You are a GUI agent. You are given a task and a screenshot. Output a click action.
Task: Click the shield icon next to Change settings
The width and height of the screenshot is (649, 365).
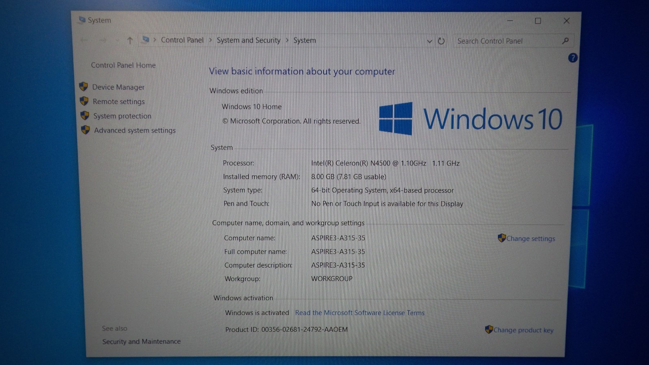(502, 238)
